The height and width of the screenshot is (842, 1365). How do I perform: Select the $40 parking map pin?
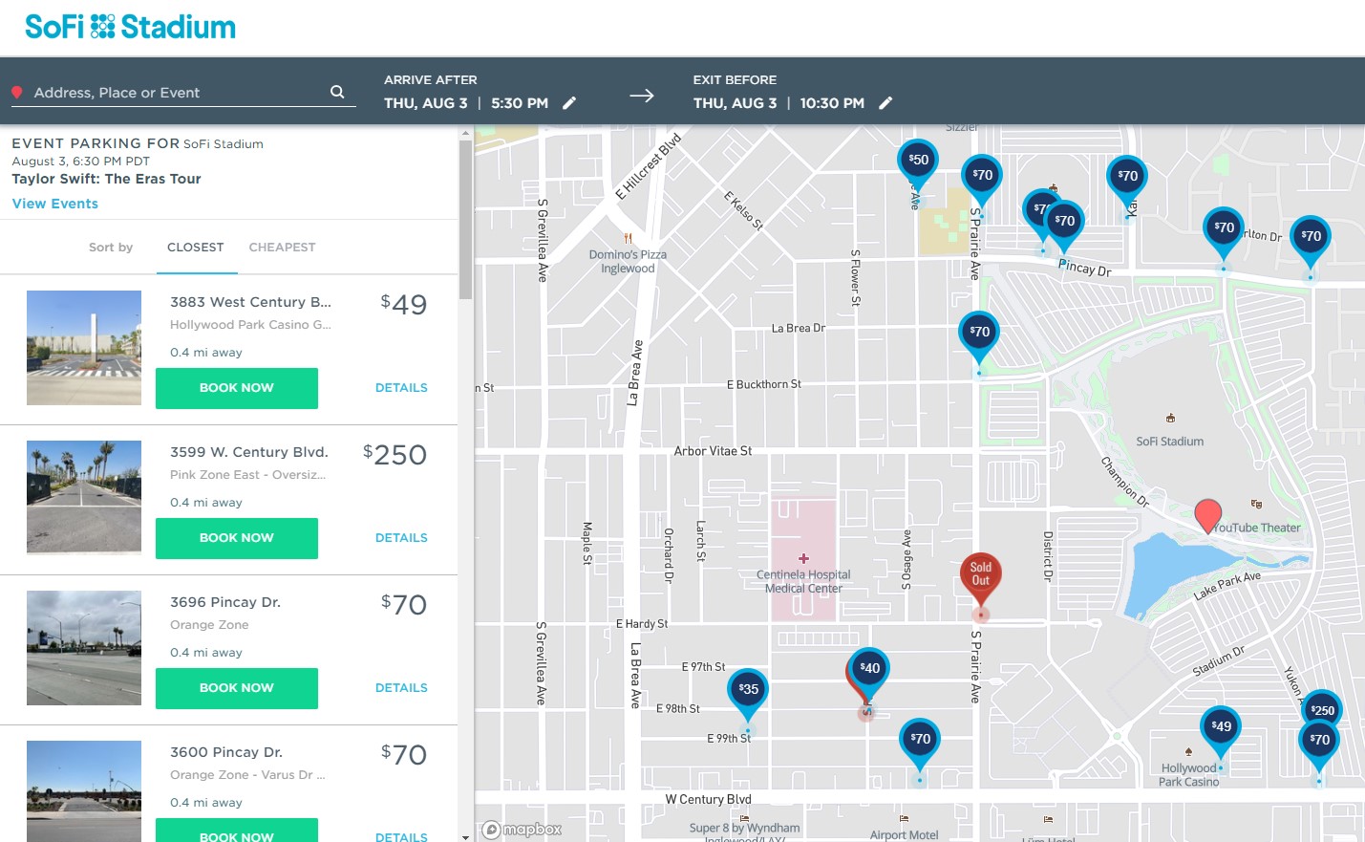click(870, 668)
